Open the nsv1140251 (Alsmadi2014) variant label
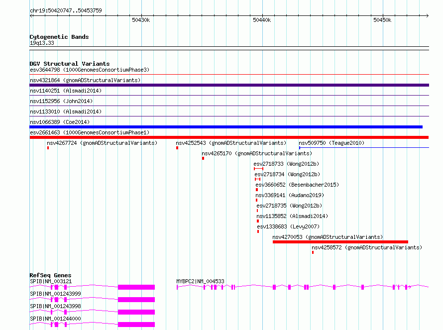This screenshot has height=330, width=443. (66, 91)
